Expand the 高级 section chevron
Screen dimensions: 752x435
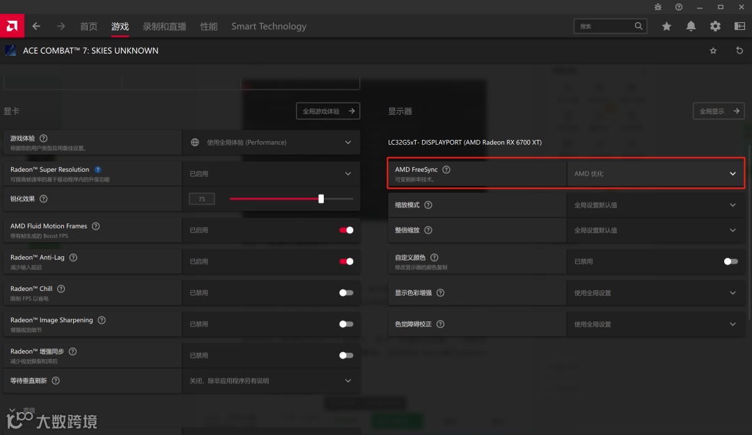[x=12, y=410]
